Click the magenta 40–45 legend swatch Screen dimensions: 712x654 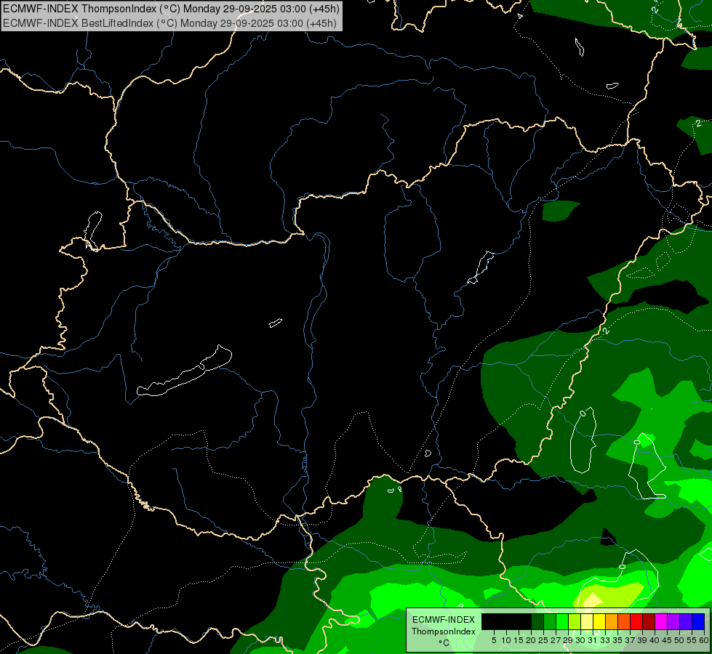pyautogui.click(x=660, y=621)
